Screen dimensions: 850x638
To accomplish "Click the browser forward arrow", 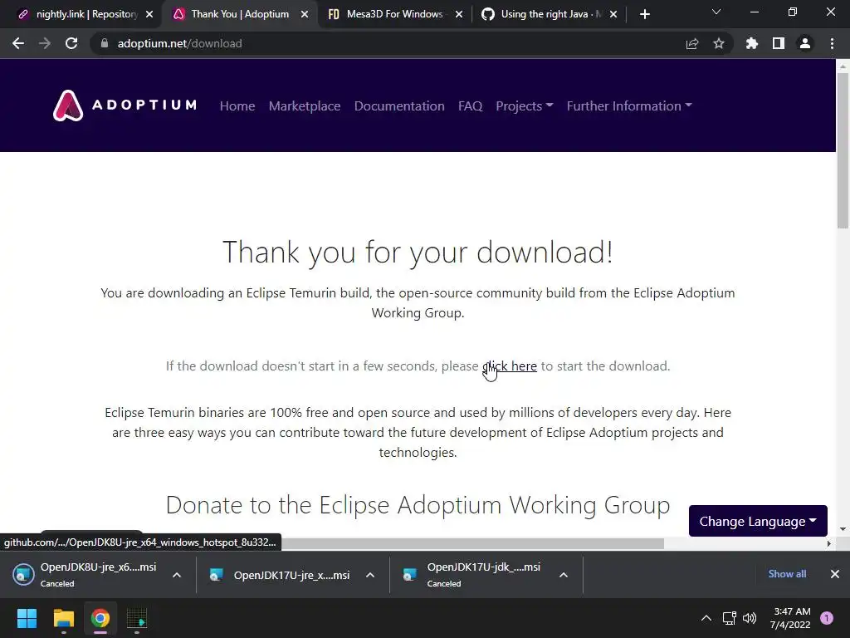I will (45, 43).
